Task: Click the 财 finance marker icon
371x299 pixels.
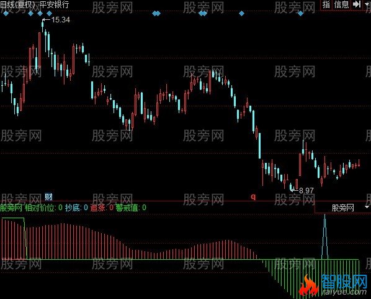Action: [48, 197]
